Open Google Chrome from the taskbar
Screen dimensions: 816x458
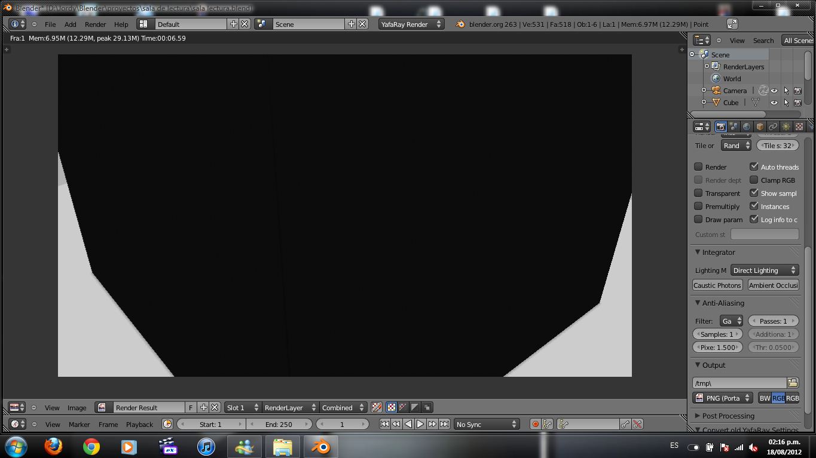coord(91,447)
